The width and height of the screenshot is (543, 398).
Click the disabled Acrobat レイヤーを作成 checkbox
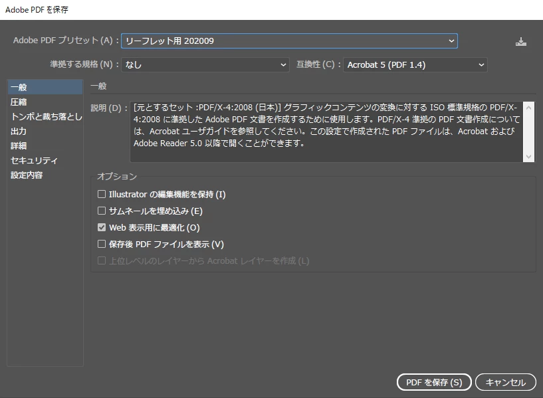(102, 260)
